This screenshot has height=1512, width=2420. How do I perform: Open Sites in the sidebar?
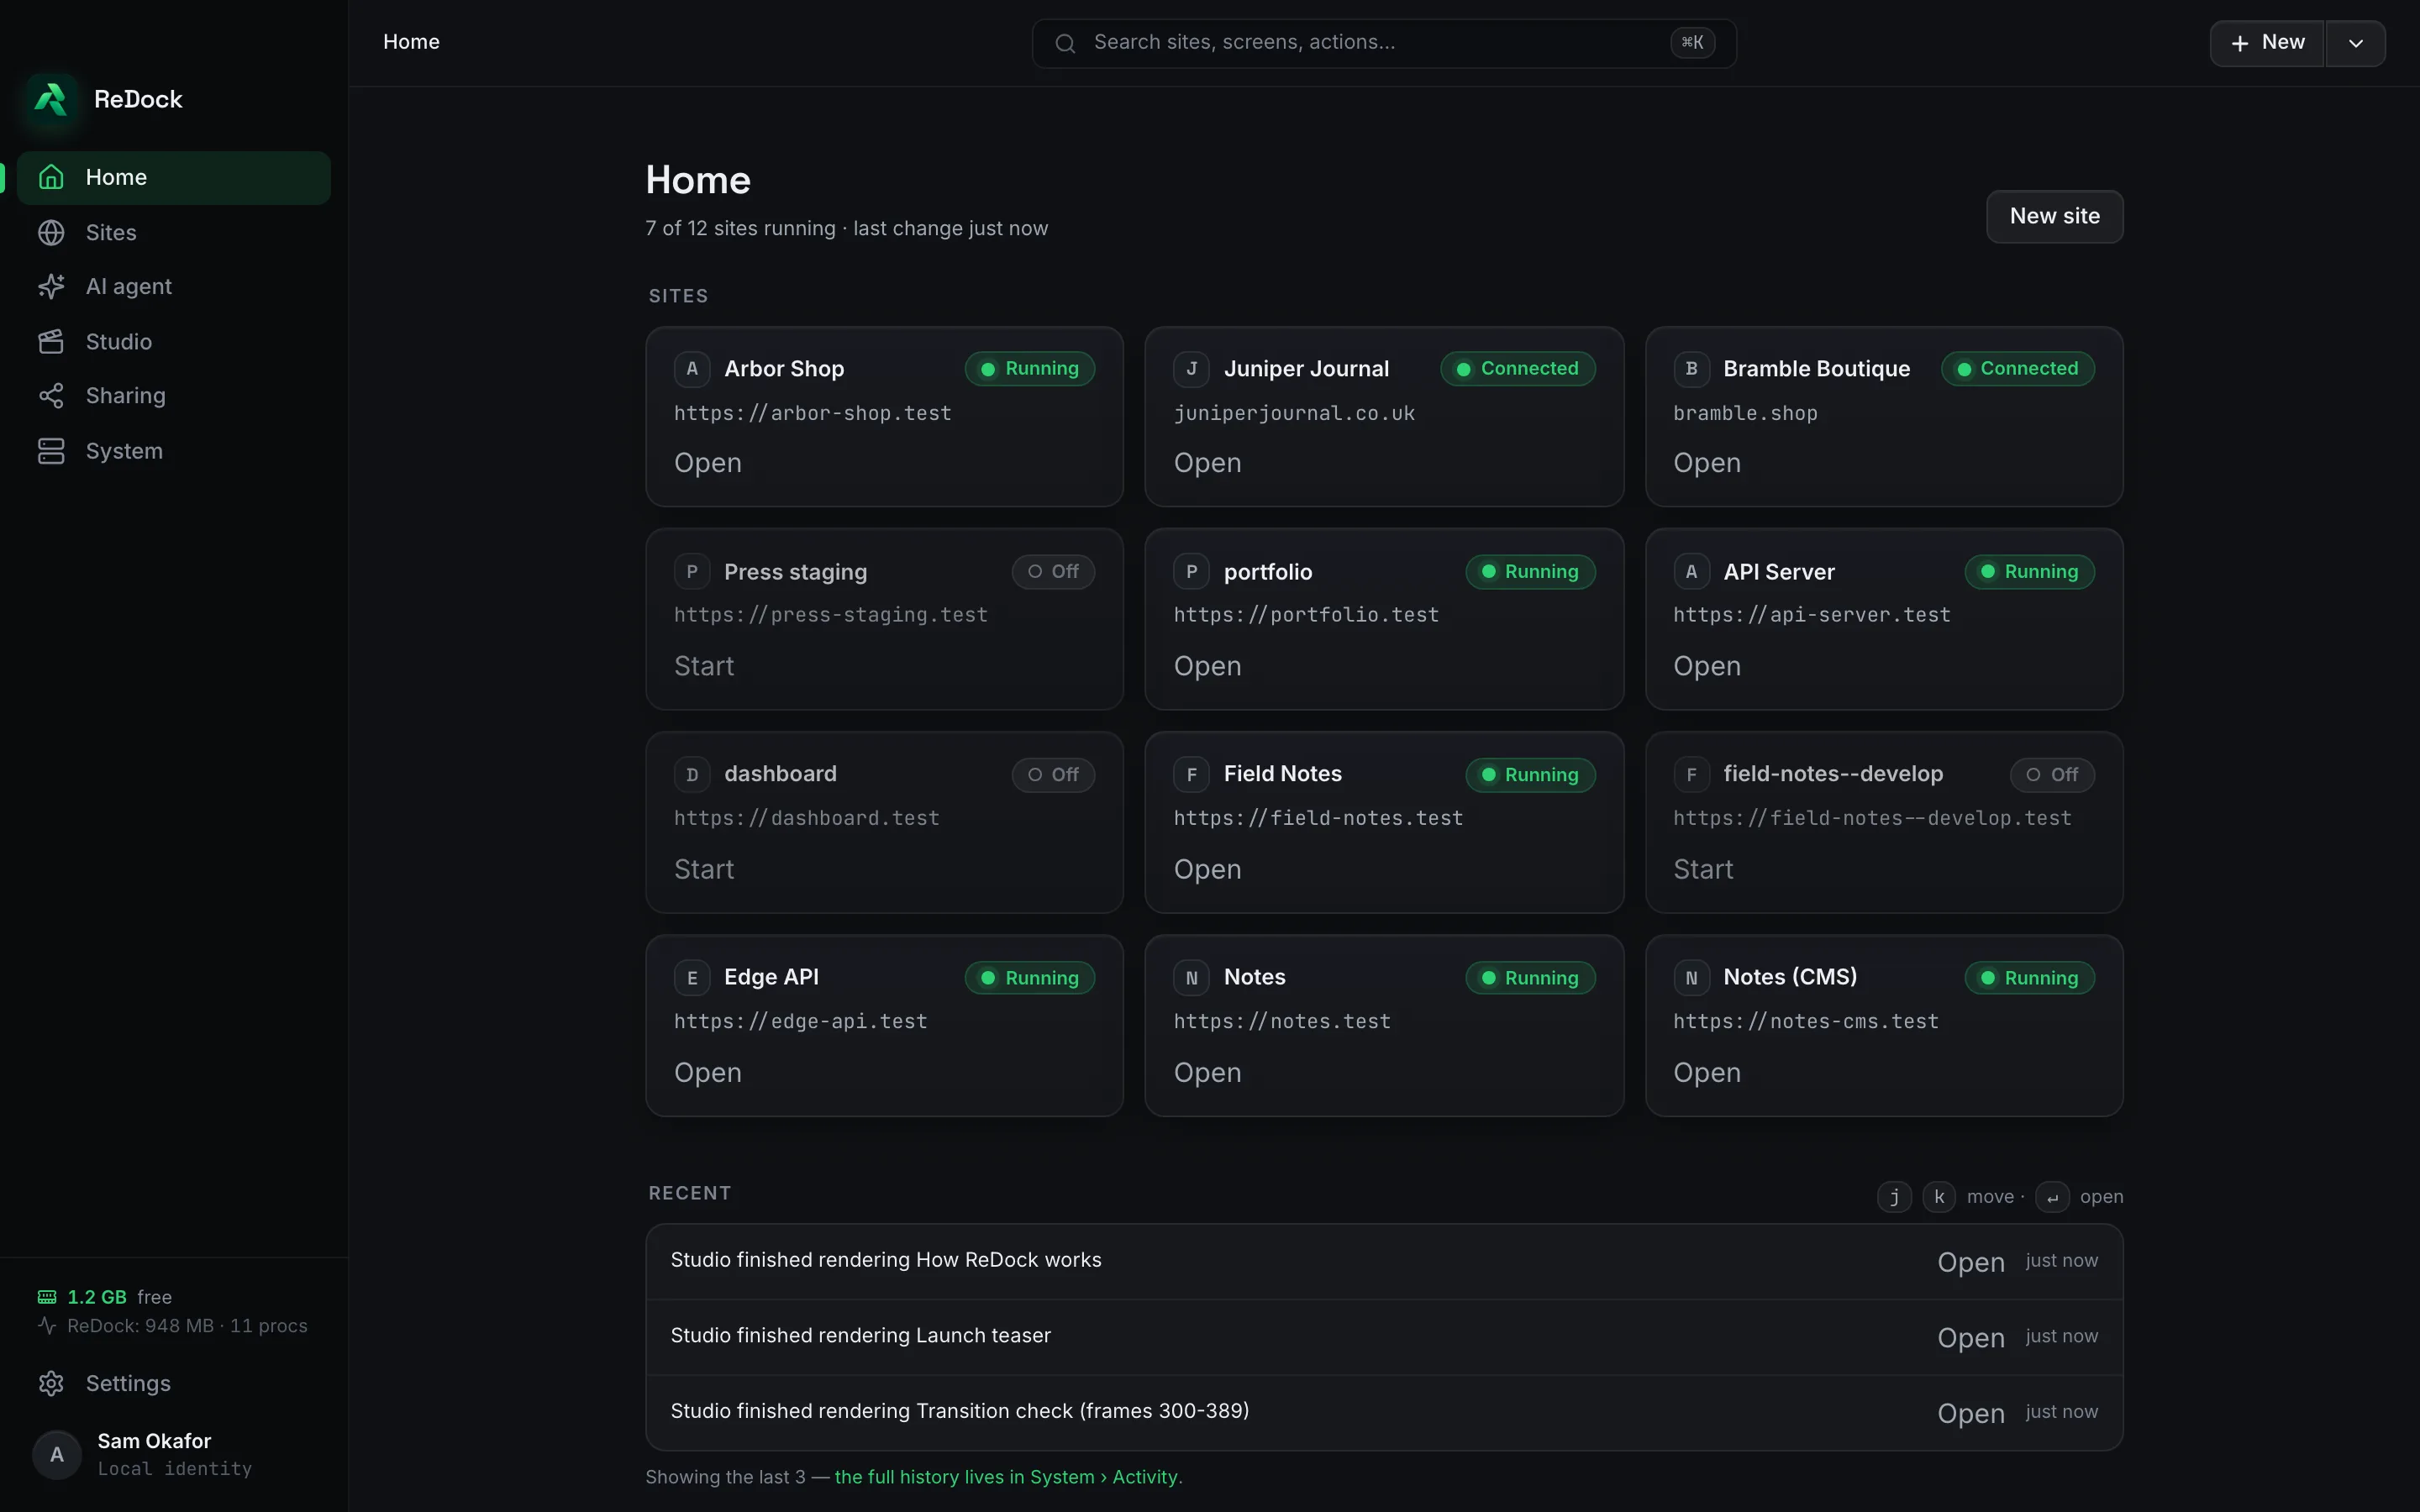173,232
